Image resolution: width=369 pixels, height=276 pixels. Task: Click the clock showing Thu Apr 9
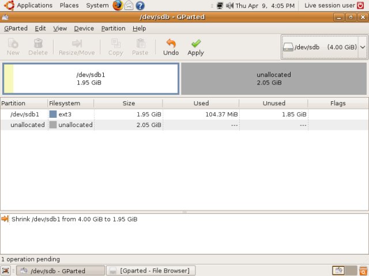click(x=265, y=5)
